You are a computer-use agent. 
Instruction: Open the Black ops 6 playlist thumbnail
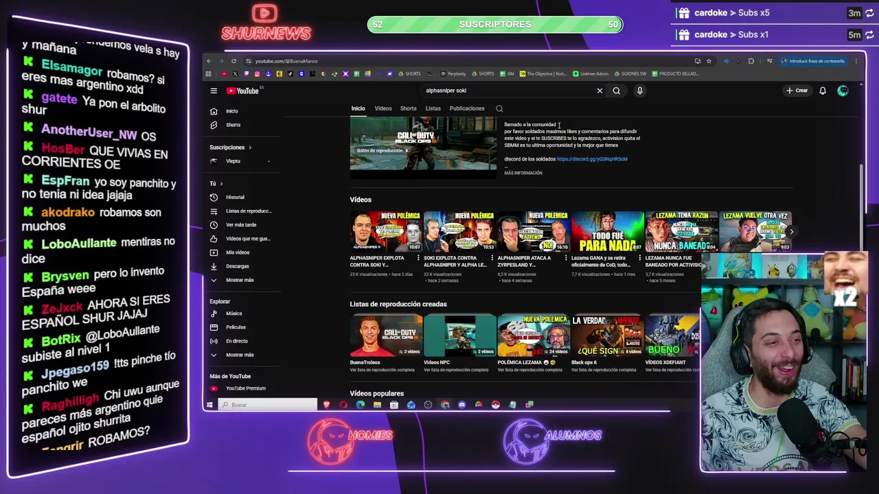[x=608, y=336]
